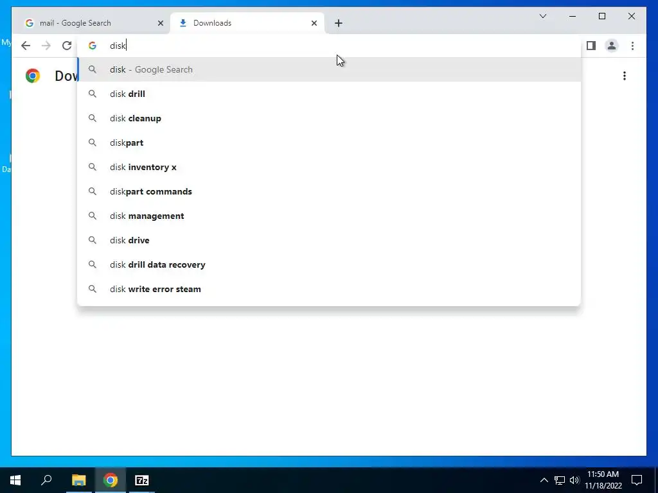Choose the diskpart suggestion
The height and width of the screenshot is (493, 658).
pos(329,143)
